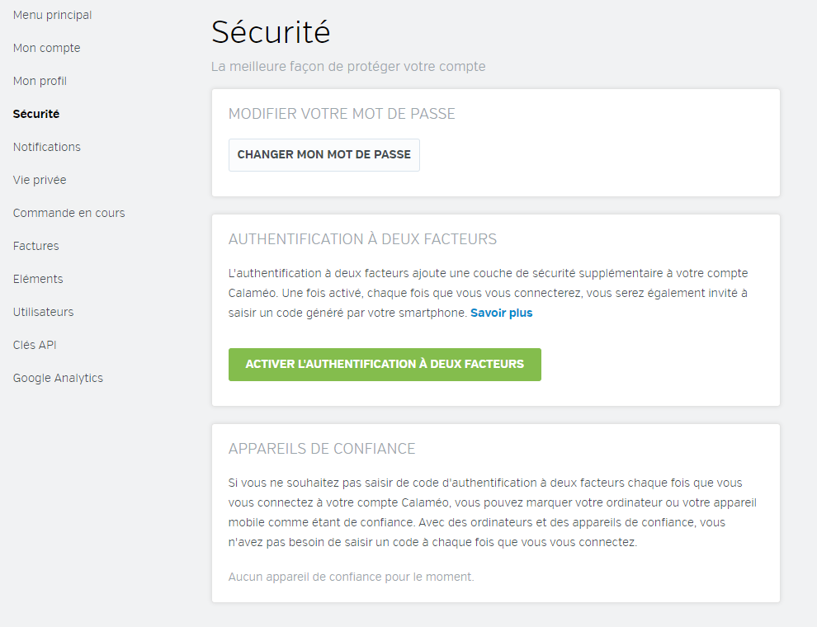The image size is (817, 627).
Task: Click the Sécurité page title
Action: click(271, 32)
